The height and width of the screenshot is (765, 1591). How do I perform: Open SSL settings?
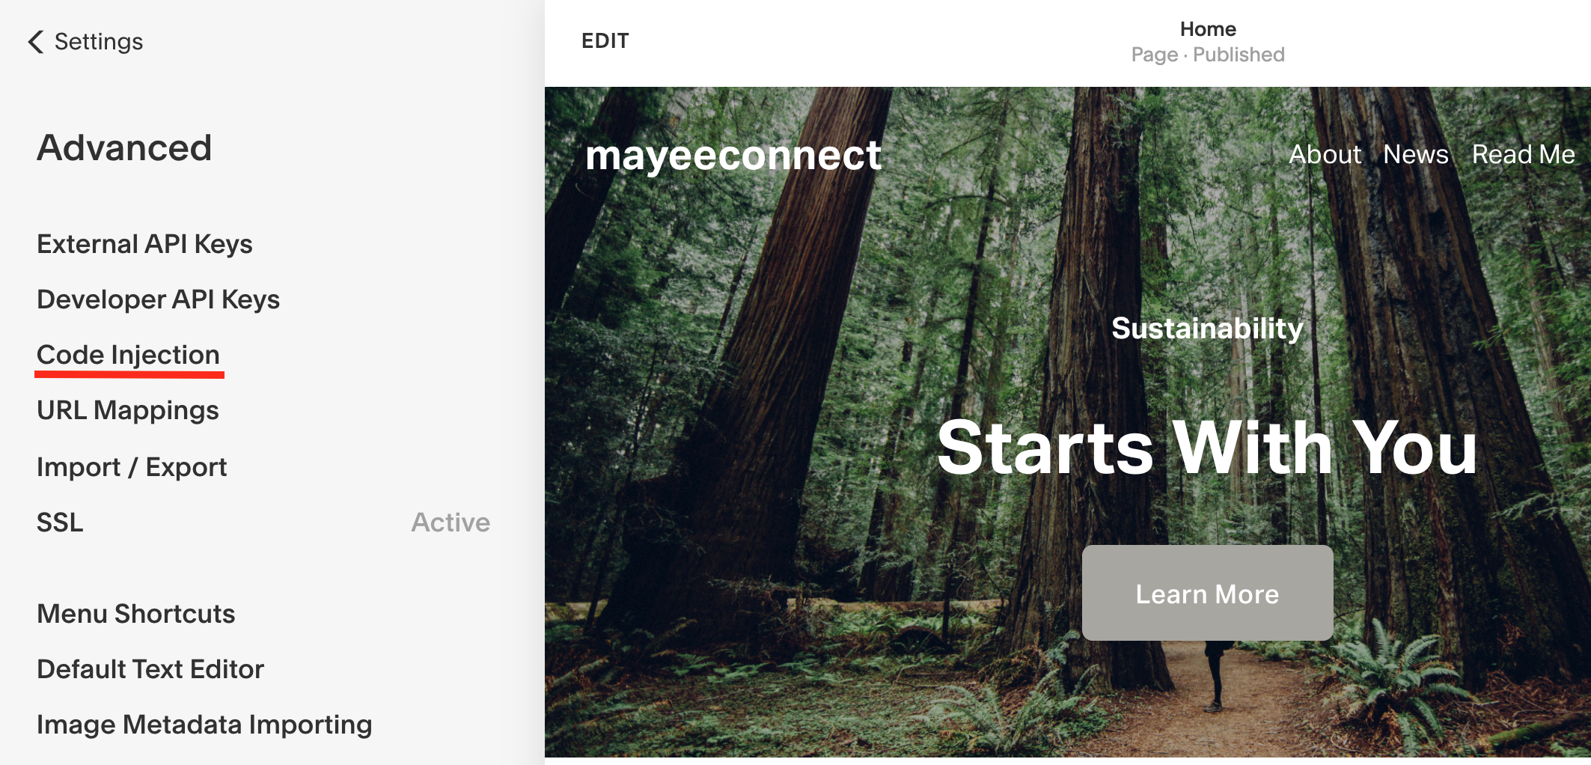pyautogui.click(x=60, y=522)
